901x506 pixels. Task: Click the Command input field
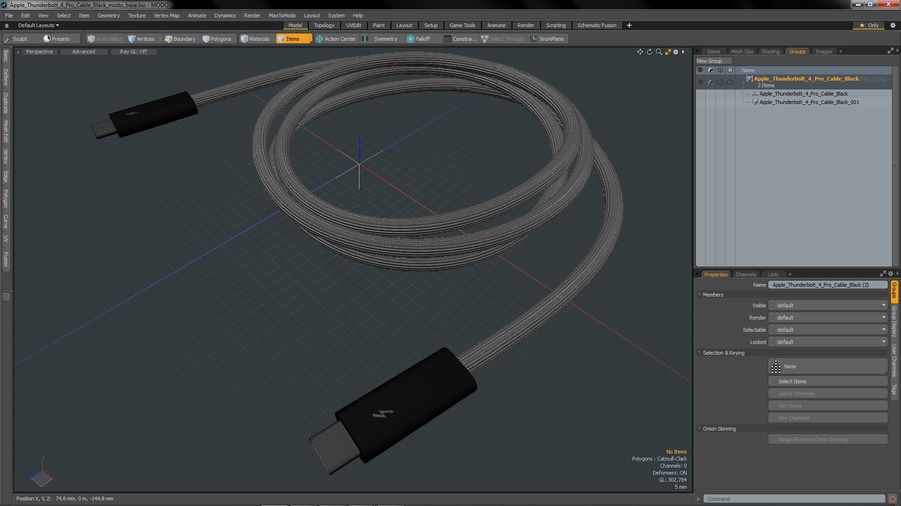pos(793,499)
